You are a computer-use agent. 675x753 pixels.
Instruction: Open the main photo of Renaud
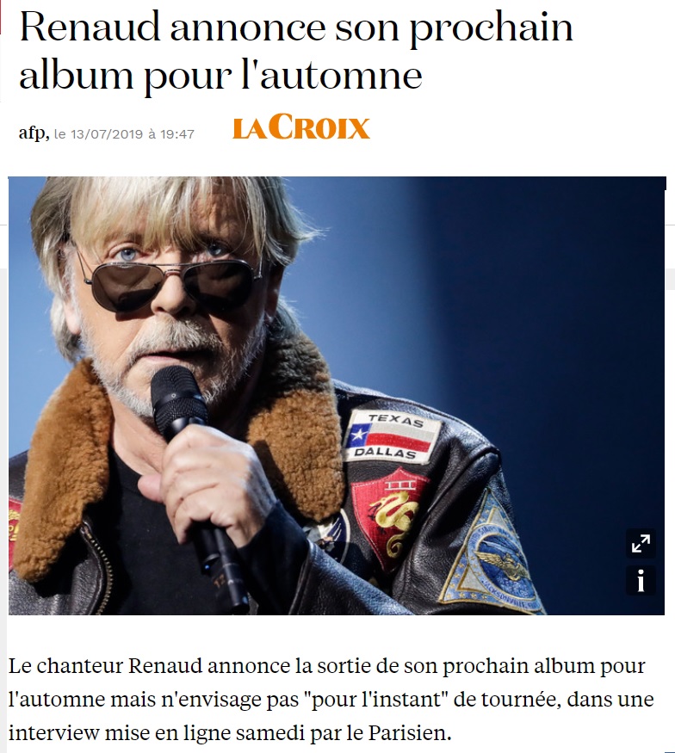point(337,396)
